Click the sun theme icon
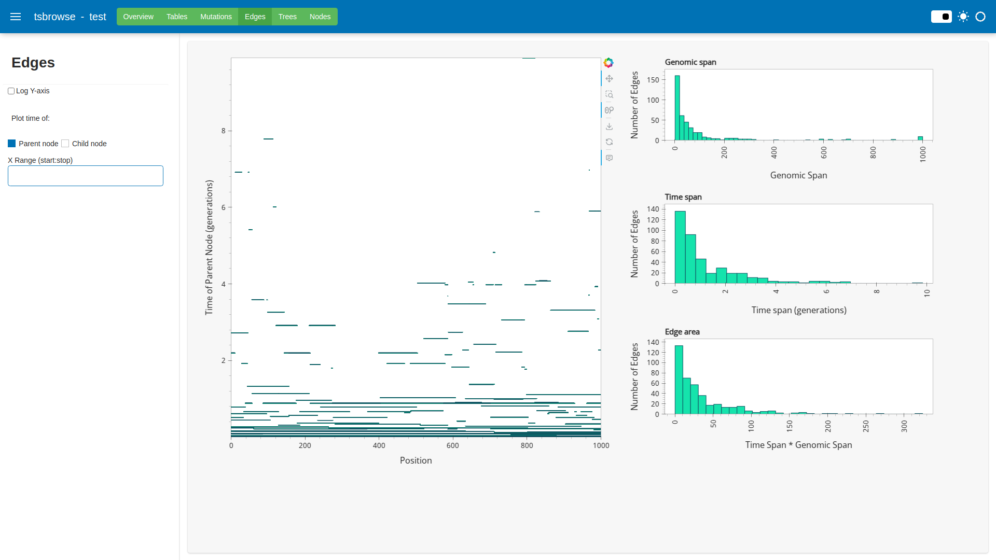Screen dimensions: 996x560 pos(963,17)
